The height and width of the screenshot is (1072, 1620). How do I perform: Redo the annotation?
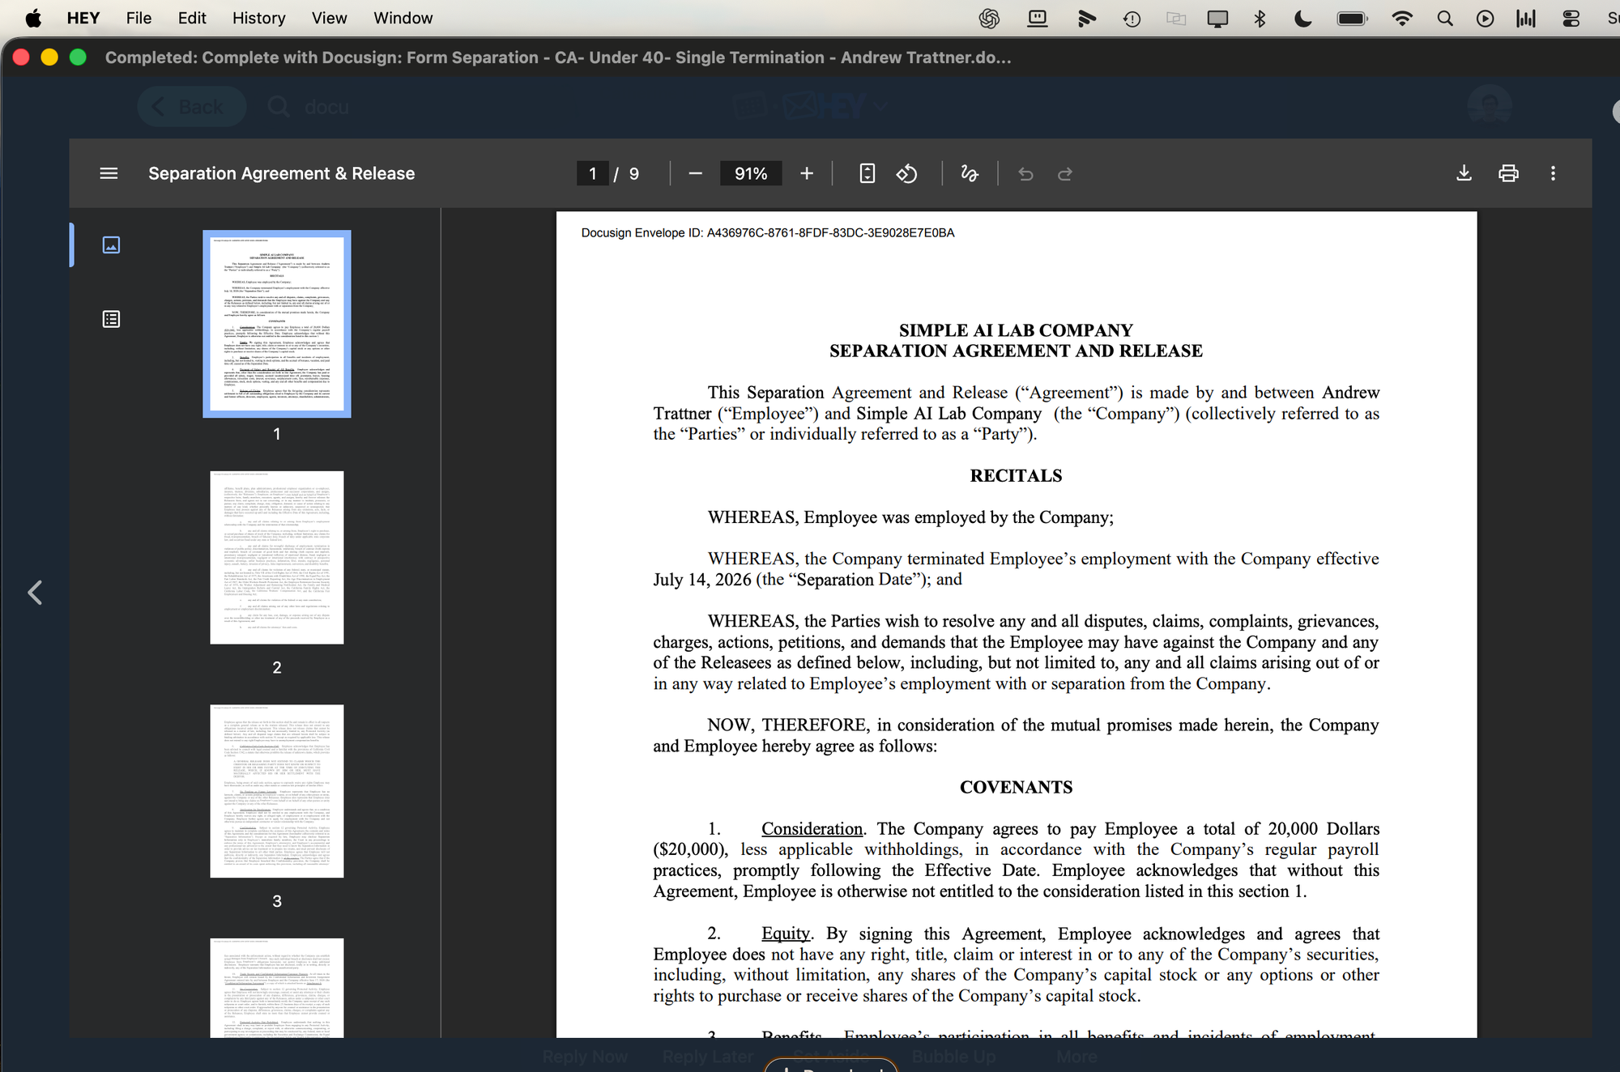(1065, 173)
